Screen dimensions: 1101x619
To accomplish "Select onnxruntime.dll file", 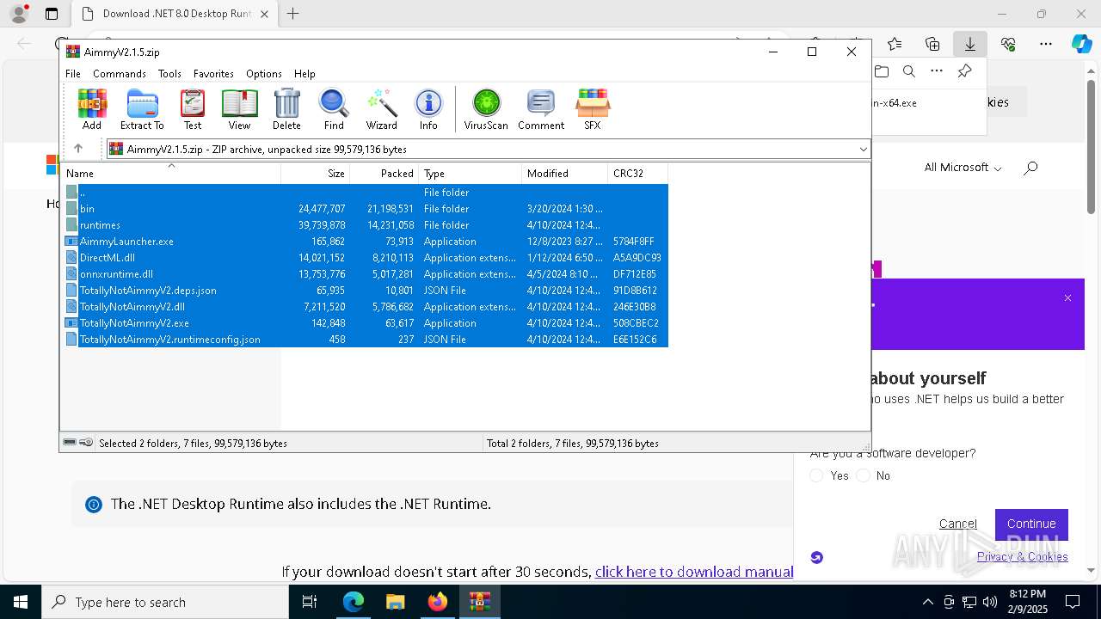I will pos(365,274).
